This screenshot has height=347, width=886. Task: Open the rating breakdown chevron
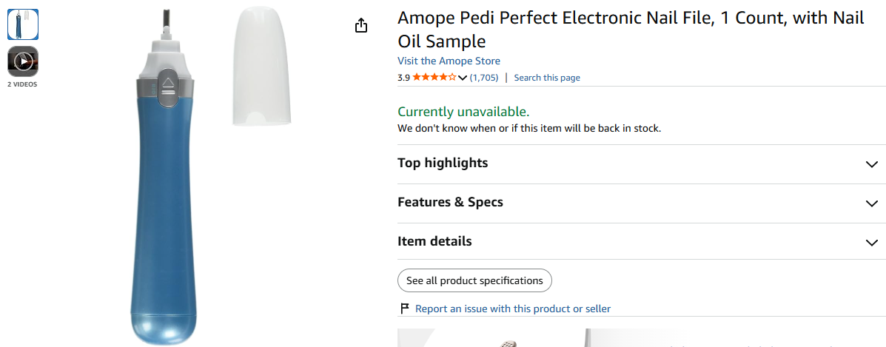click(x=462, y=78)
